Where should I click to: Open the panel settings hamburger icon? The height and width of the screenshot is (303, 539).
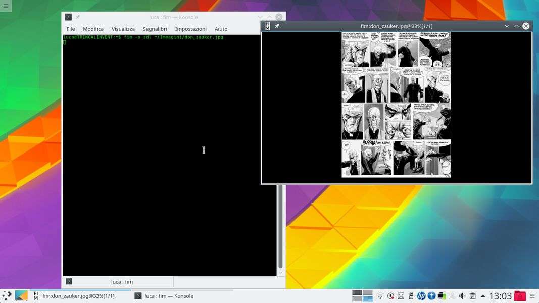(532, 296)
